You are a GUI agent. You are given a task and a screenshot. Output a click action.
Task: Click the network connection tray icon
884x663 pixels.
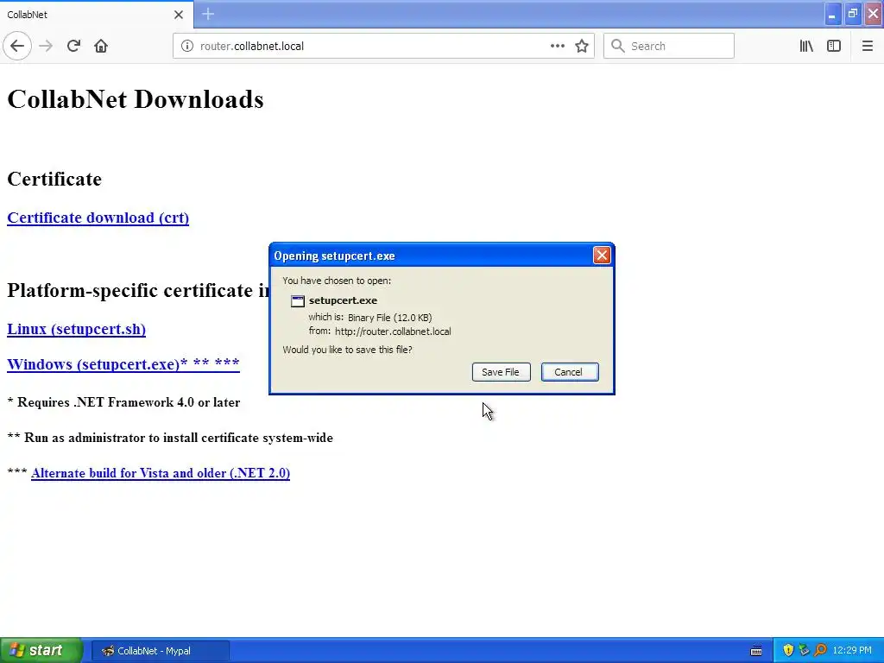point(804,650)
